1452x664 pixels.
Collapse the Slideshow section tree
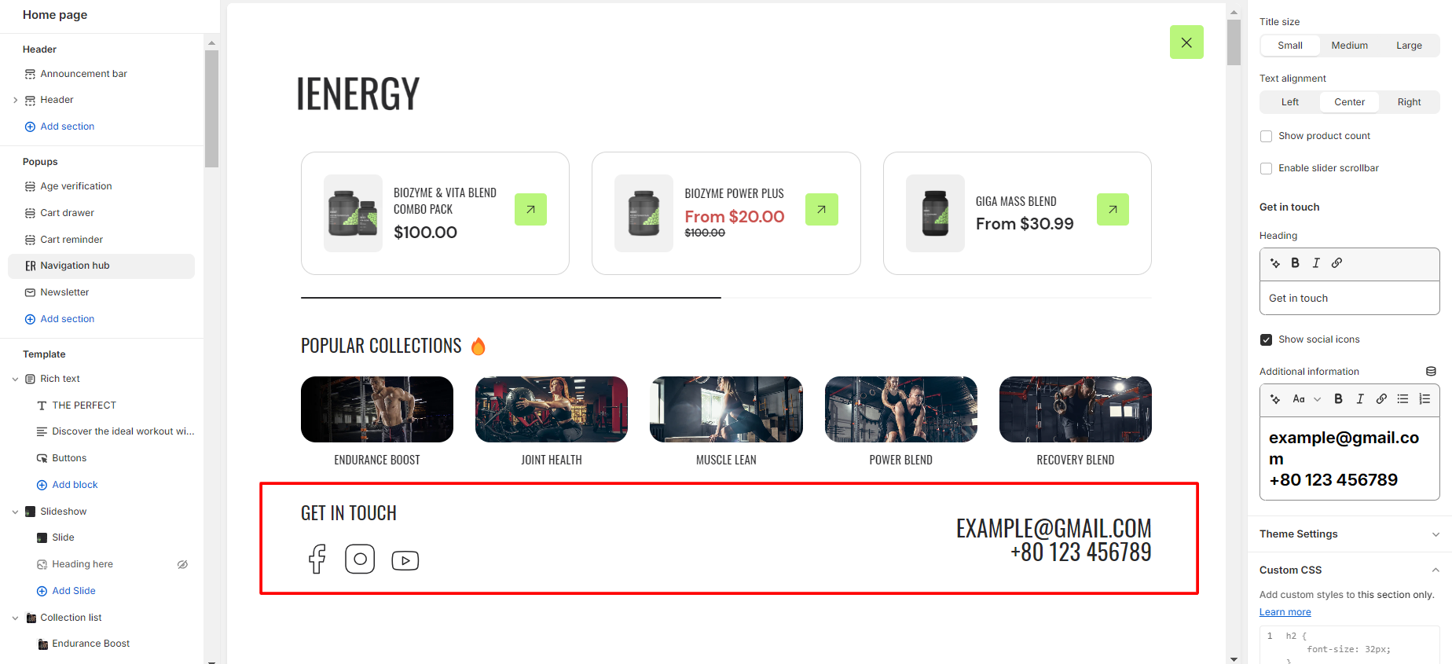click(15, 512)
